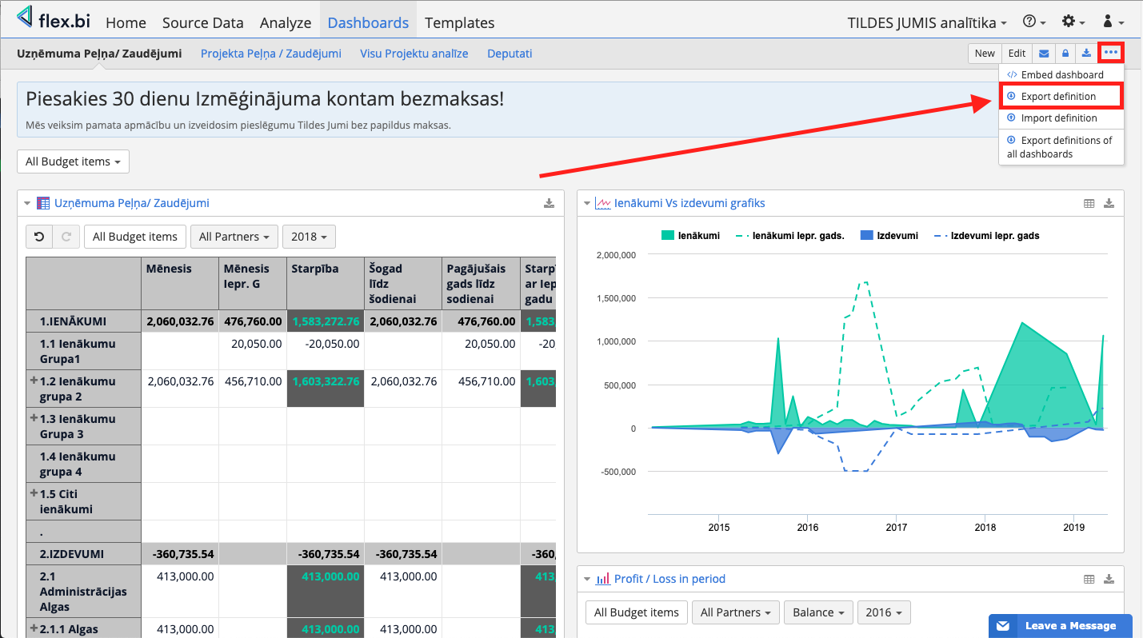Click the Leave a Message button
The height and width of the screenshot is (638, 1143).
tap(1061, 626)
